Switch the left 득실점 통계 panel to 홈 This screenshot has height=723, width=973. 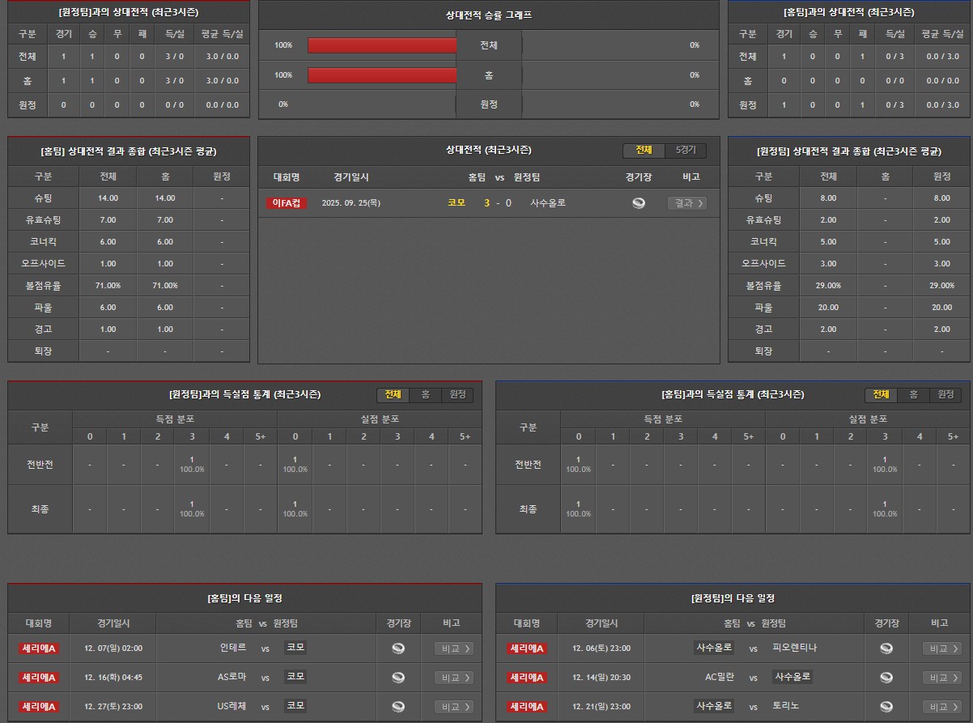coord(425,394)
